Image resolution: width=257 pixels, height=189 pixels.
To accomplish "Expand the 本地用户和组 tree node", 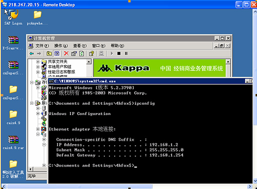I will pos(38,67).
